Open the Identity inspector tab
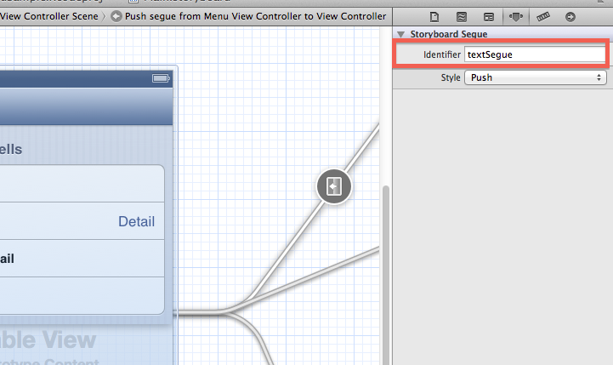 489,17
